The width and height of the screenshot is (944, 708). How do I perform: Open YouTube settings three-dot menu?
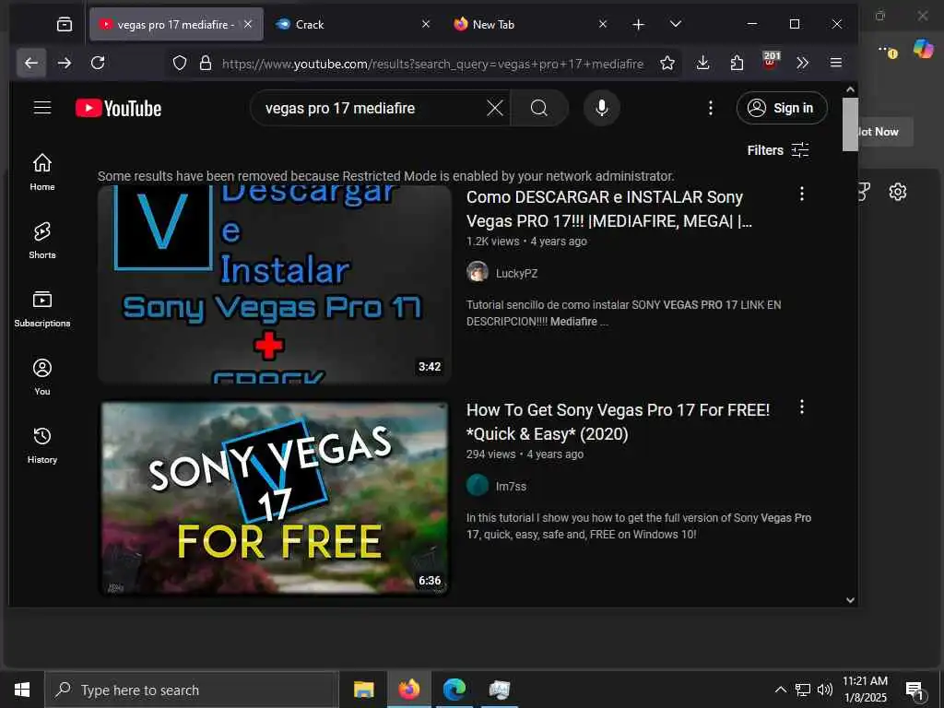click(711, 108)
